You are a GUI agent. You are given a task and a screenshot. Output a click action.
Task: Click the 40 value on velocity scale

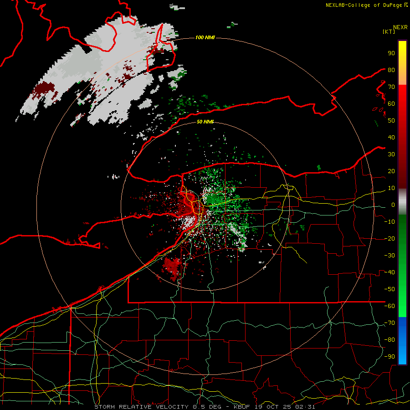tap(391, 137)
